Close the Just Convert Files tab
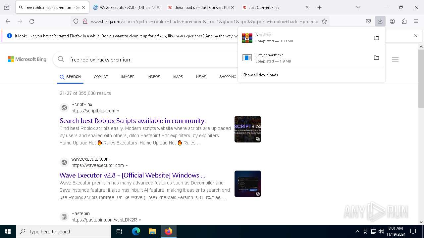This screenshot has height=238, width=424. [307, 7]
